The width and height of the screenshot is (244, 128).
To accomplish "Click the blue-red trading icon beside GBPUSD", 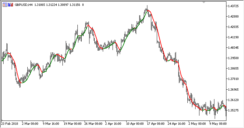I will 10,5.
